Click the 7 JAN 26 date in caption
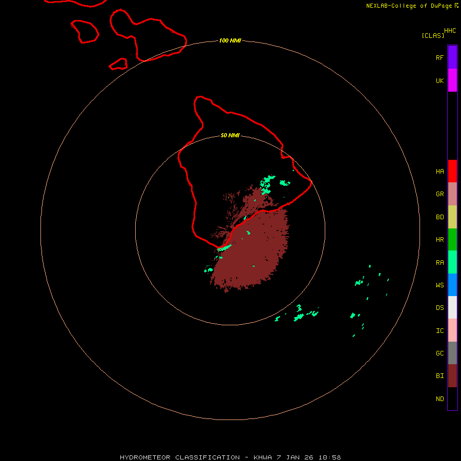The image size is (461, 461). point(295,457)
